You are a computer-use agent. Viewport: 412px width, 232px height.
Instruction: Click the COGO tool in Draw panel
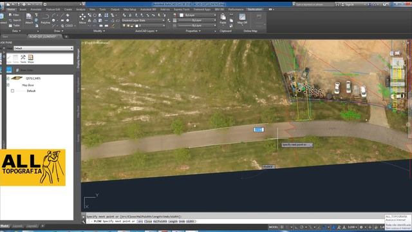point(67,26)
